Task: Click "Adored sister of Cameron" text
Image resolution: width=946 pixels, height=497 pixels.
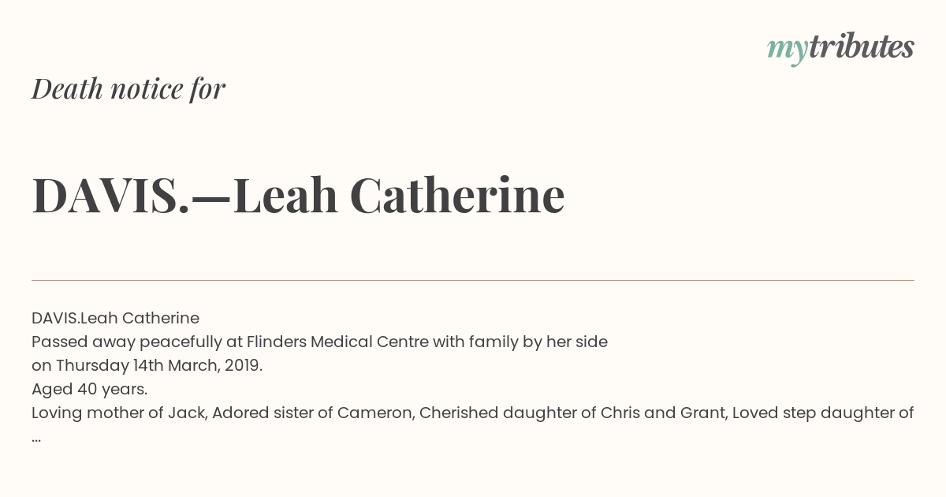Action: tap(313, 413)
